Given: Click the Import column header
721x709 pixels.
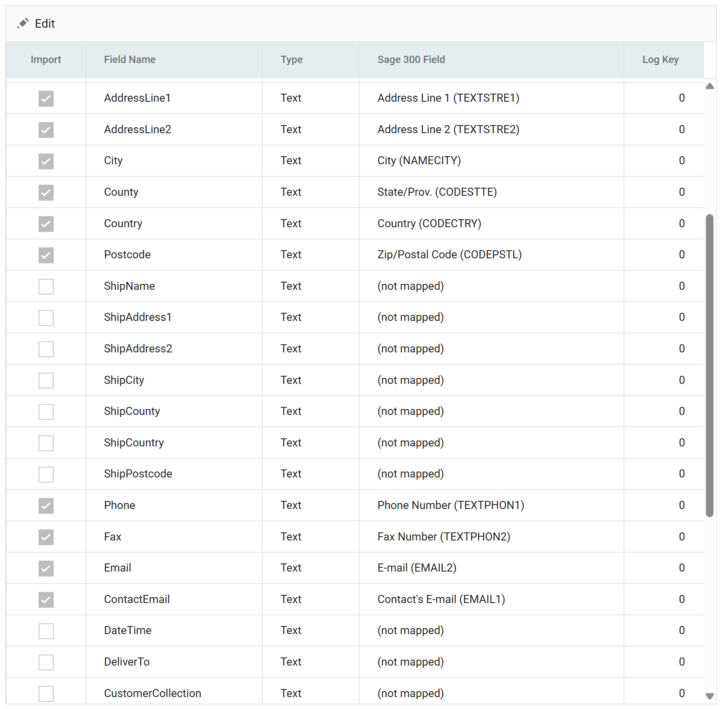Looking at the screenshot, I should tap(46, 60).
